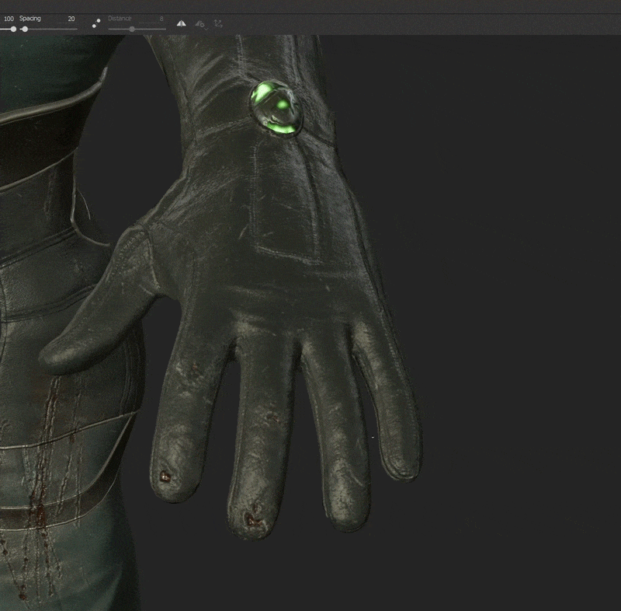This screenshot has width=621, height=611.
Task: Click the red-marked tip of the middle finger
Action: [x=252, y=519]
